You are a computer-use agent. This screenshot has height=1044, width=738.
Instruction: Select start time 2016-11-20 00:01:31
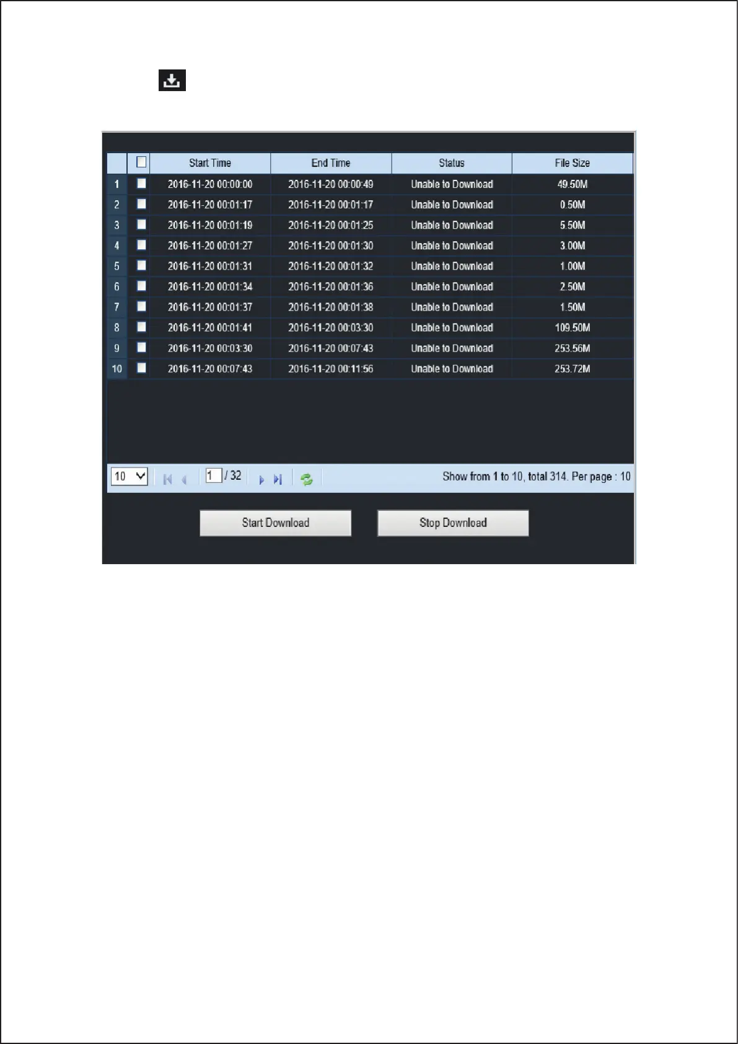[210, 266]
